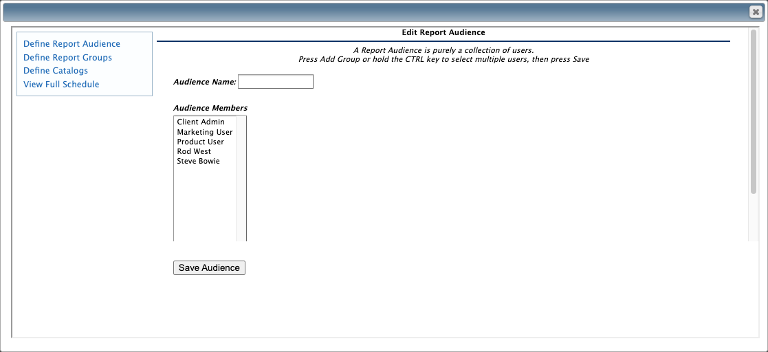Open View Full Schedule link

(x=61, y=84)
